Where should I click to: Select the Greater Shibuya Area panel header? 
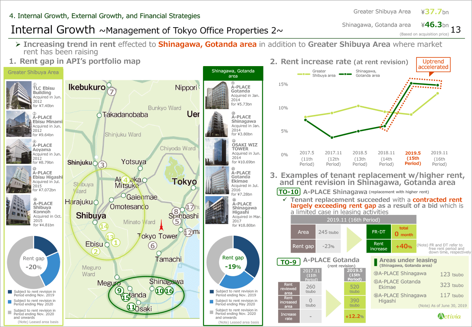(x=33, y=72)
